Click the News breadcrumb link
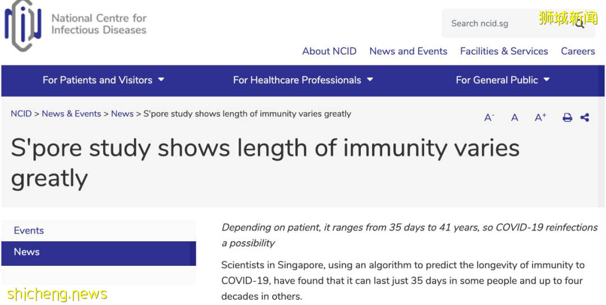The width and height of the screenshot is (606, 305). [122, 114]
